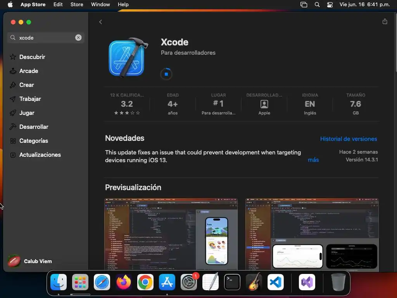
Task: Open Launchpad from the Dock
Action: [x=80, y=282]
